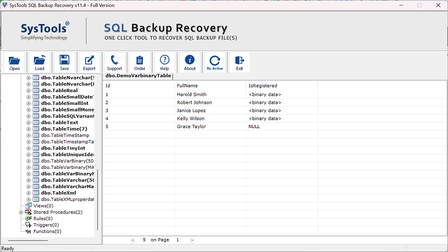Viewport: 448px width, 252px height.
Task: Click the table icon beside dbo.TableText
Action: tap(36, 122)
